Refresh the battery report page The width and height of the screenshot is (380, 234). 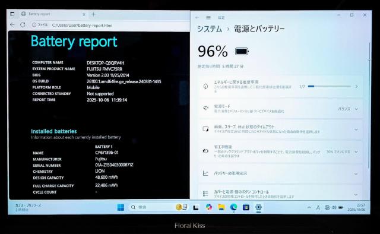click(23, 25)
